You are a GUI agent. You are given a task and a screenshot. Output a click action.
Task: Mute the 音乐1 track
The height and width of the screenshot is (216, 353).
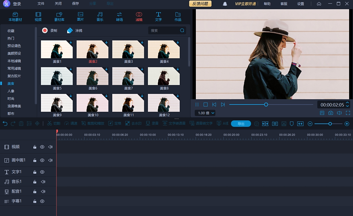pos(43,182)
